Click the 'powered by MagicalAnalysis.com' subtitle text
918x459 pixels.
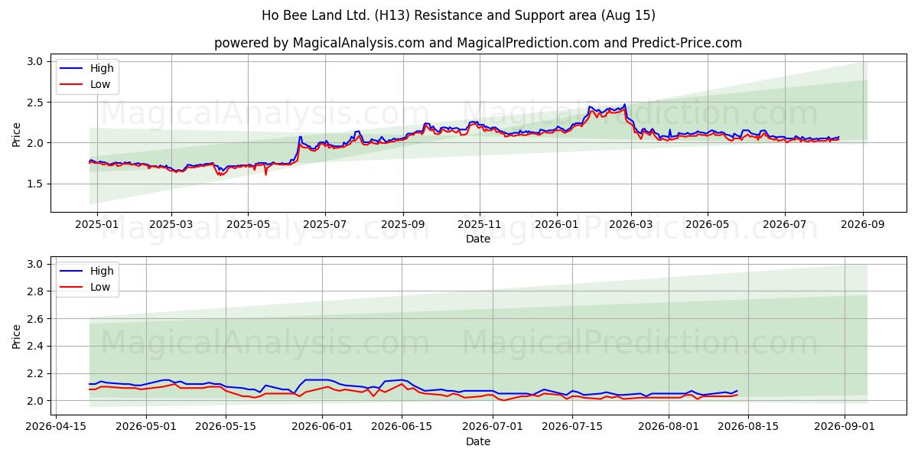point(319,43)
